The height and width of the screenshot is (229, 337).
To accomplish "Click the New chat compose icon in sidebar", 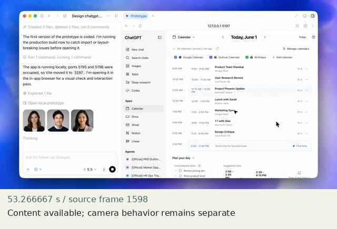I will tap(127, 49).
